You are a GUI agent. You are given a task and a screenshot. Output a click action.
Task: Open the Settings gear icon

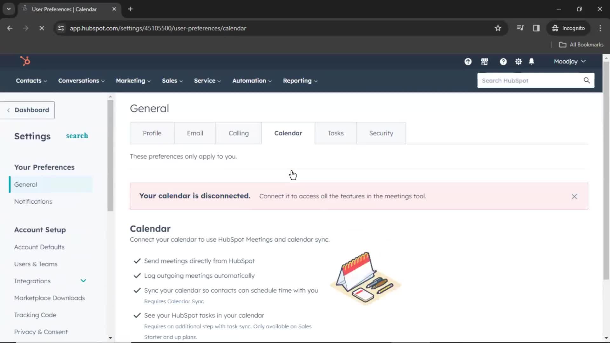click(519, 62)
